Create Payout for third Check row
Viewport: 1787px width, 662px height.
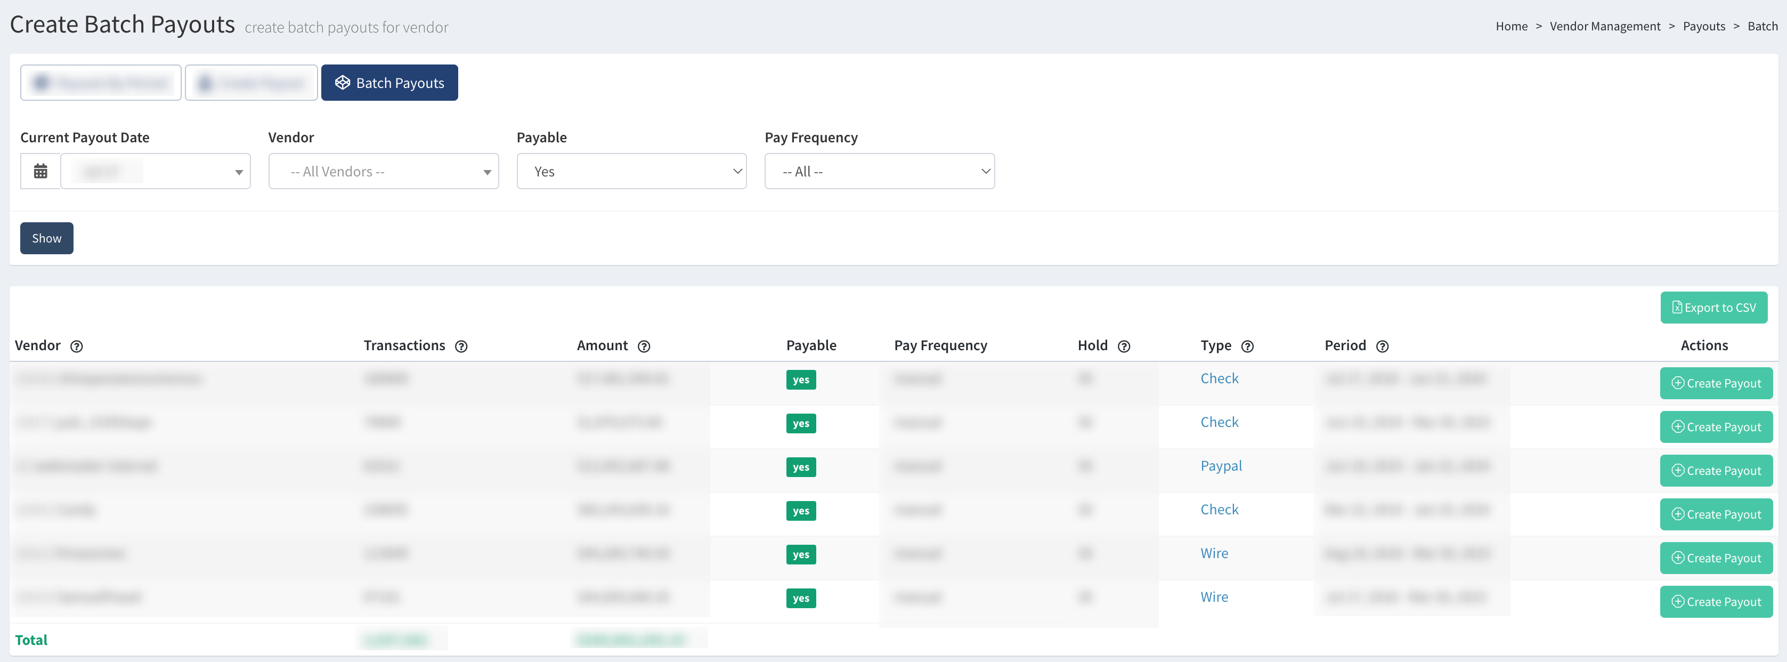tap(1716, 514)
